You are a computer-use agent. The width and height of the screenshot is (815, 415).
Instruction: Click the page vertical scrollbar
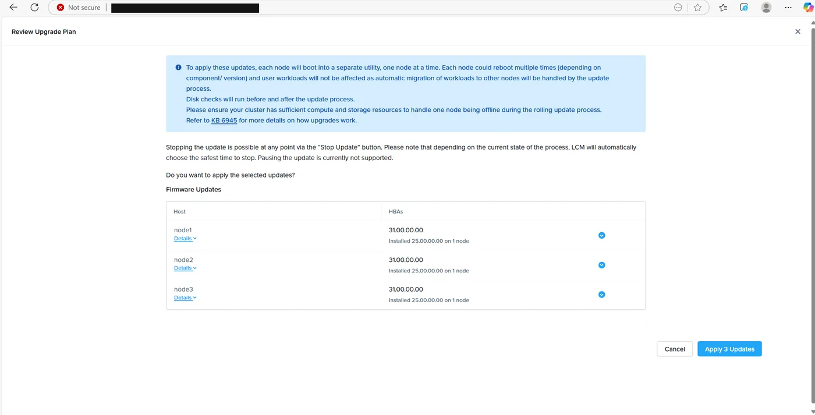(813, 215)
